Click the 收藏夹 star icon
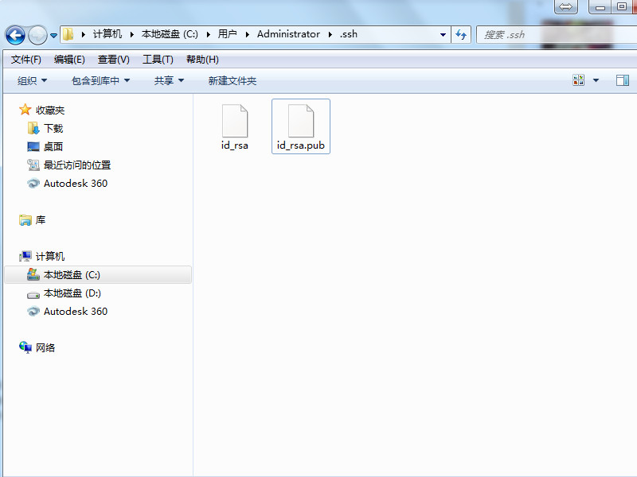 (25, 110)
